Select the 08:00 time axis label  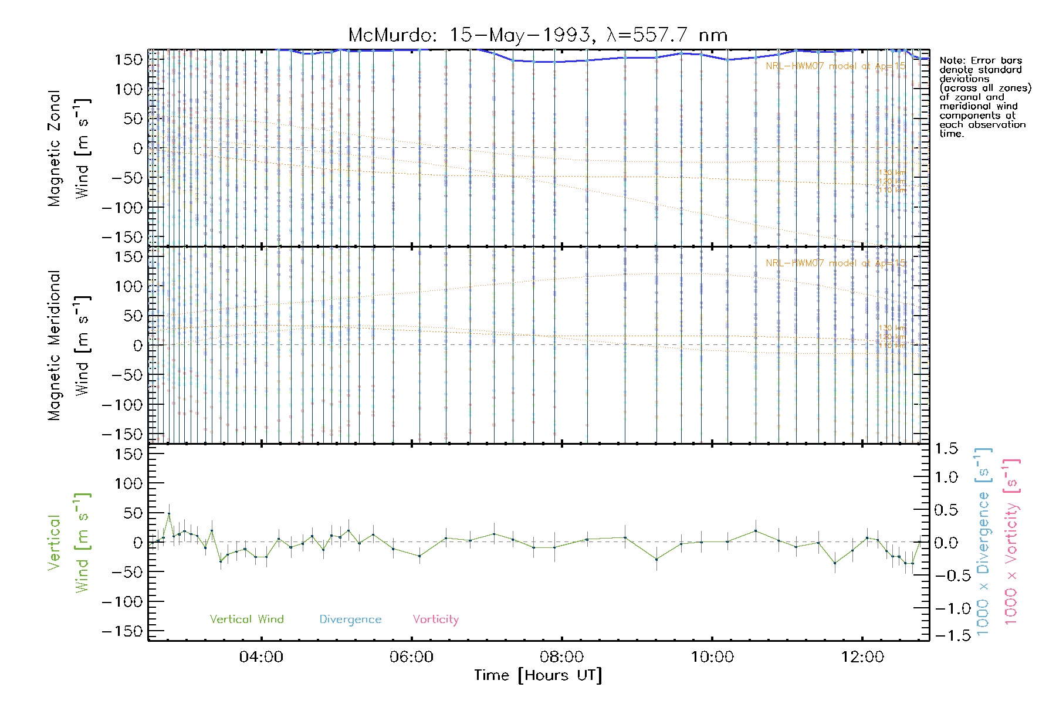(x=561, y=656)
